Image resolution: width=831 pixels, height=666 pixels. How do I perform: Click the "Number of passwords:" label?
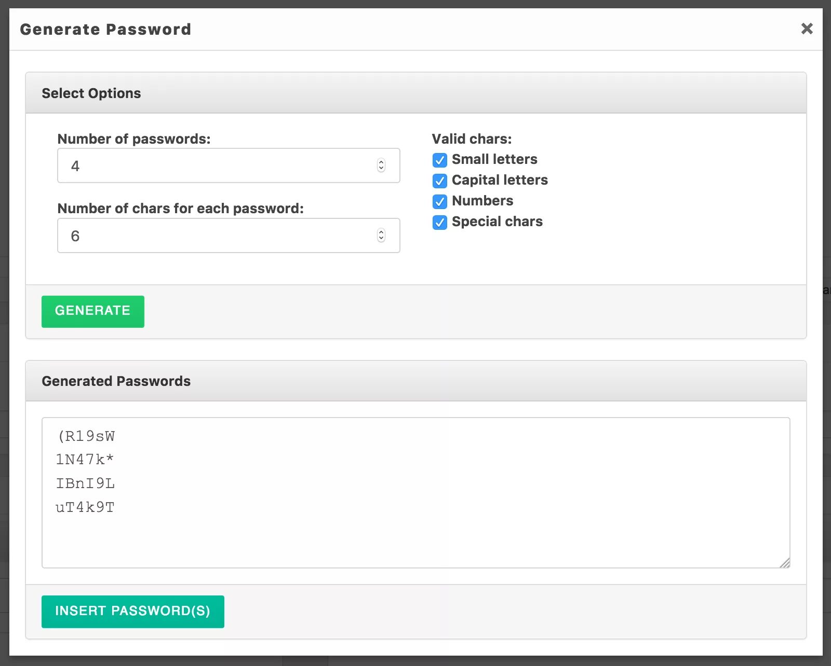point(134,139)
